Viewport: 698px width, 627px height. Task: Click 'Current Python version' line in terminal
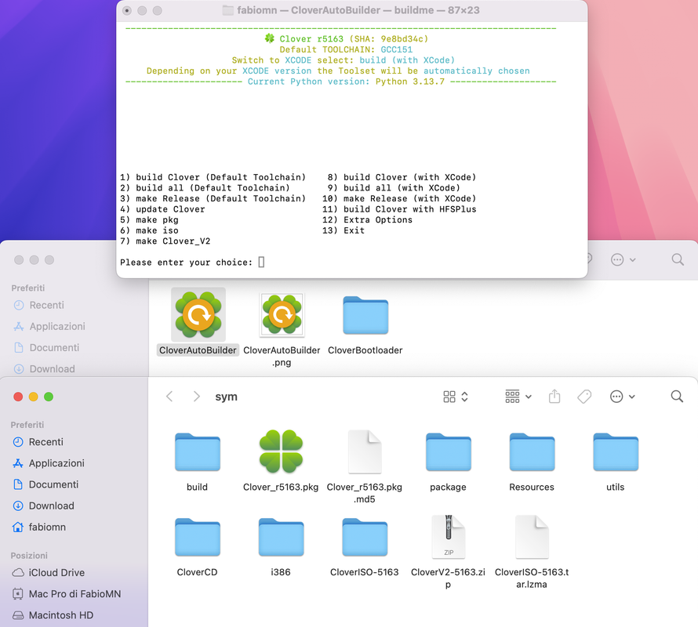346,82
